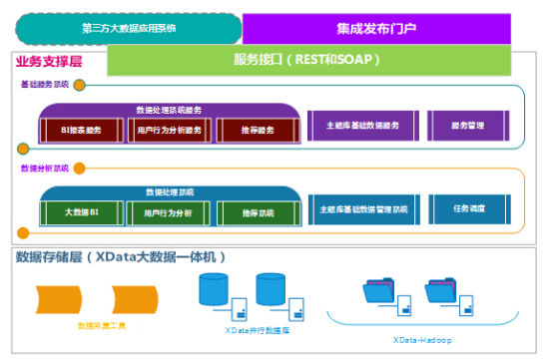This screenshot has height=359, width=549.
Task: Click the blue 任务调度 box
Action: pos(469,209)
